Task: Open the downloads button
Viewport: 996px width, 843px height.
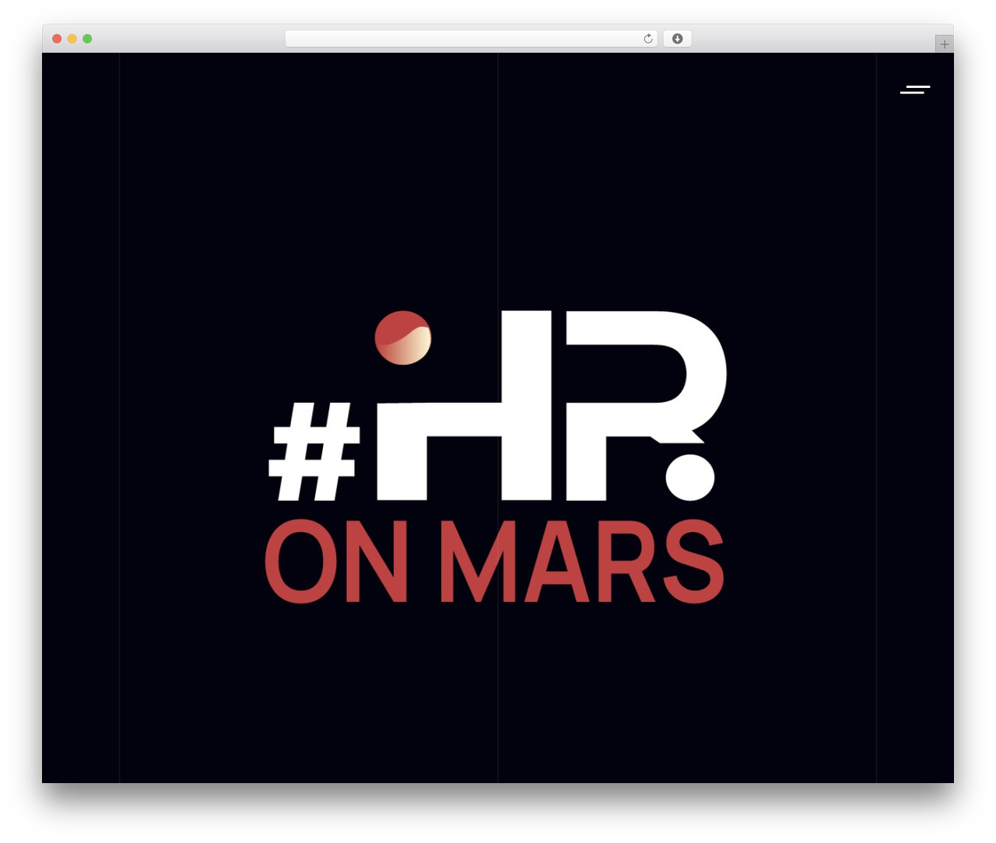Action: [x=677, y=39]
